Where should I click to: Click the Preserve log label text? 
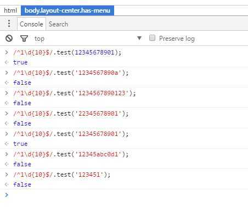pyautogui.click(x=177, y=39)
